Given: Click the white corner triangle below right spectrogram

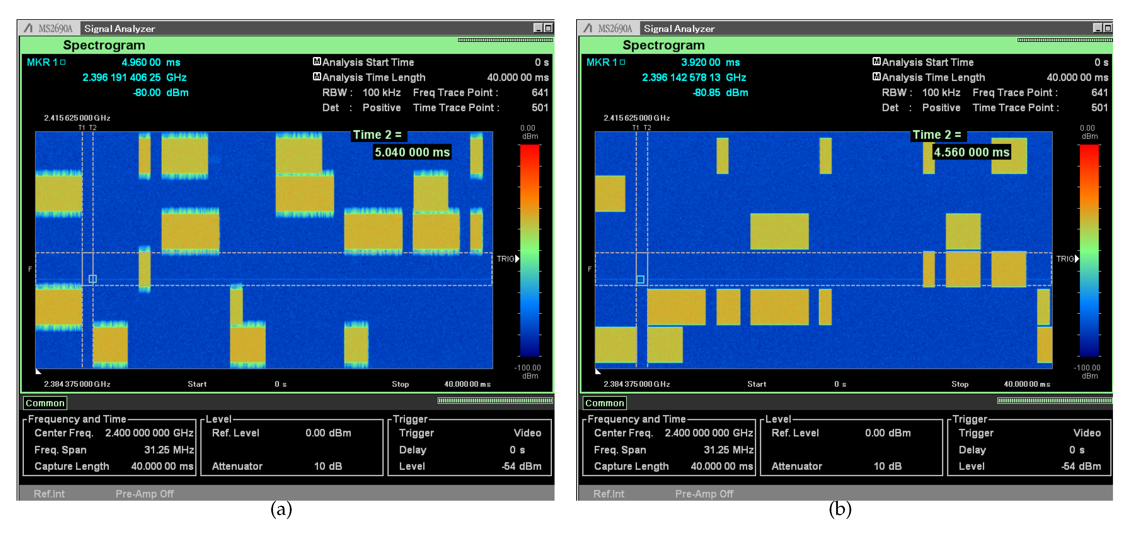Looking at the screenshot, I should click(x=598, y=372).
